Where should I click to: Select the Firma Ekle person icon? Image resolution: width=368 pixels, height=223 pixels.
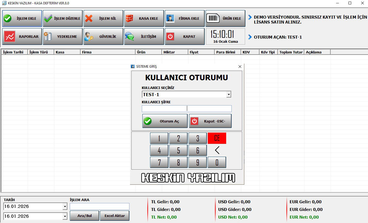pyautogui.click(x=170, y=19)
